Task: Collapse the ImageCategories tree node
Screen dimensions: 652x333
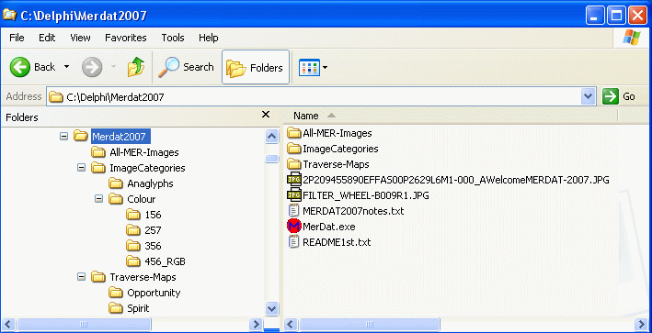Action: coord(81,168)
